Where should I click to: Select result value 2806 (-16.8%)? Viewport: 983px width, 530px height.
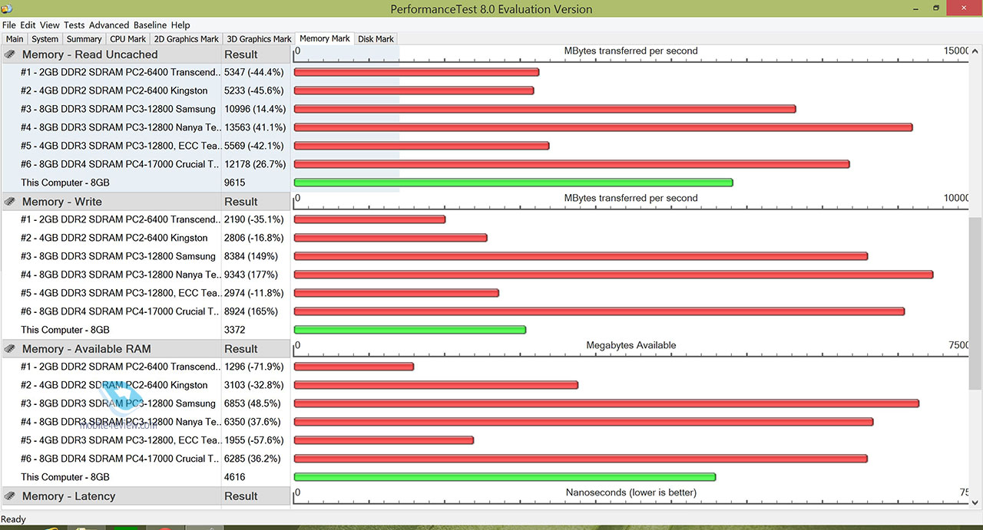click(x=254, y=238)
